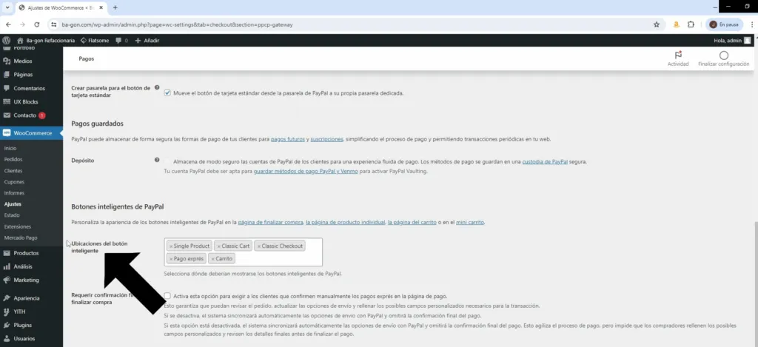Open the Hola, admin account menu
Image resolution: width=758 pixels, height=347 pixels.
732,41
